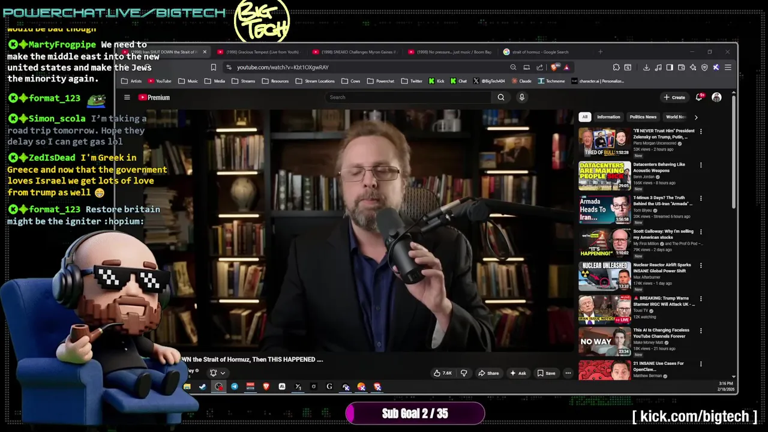Open options for Scott Galloway video
768x432 pixels.
point(701,232)
